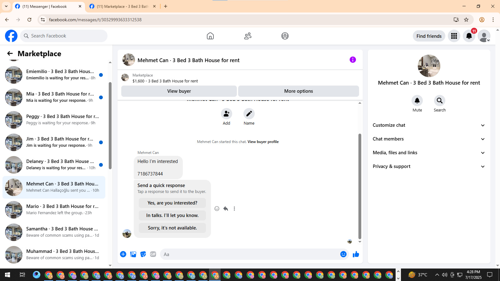Open Chrome three-dot menu
Viewport: 500px width, 281px height.
point(493,20)
